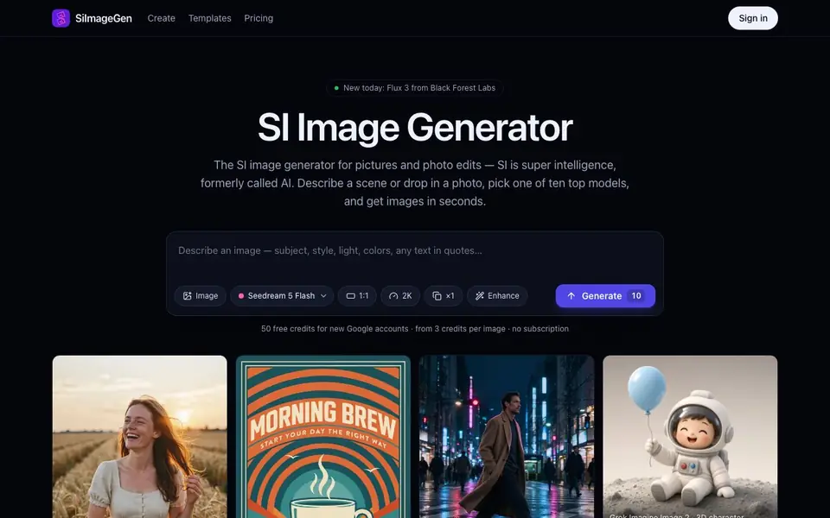Open the 2K resolution selector
This screenshot has height=518, width=830.
click(x=400, y=296)
